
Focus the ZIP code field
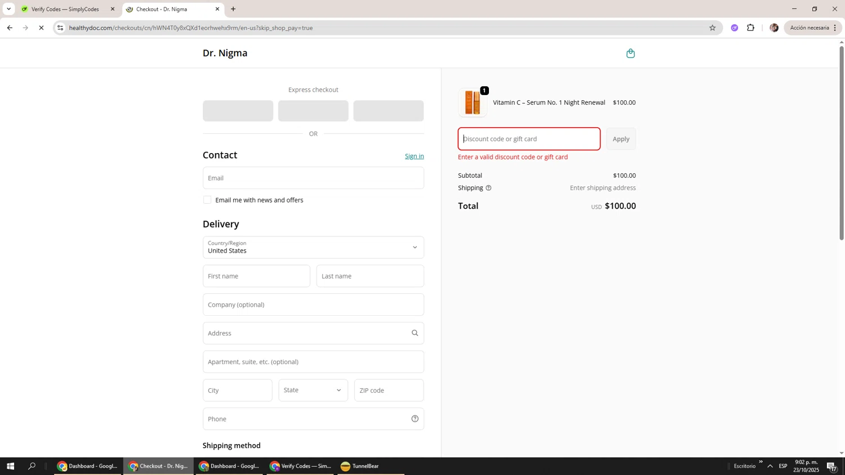389,390
